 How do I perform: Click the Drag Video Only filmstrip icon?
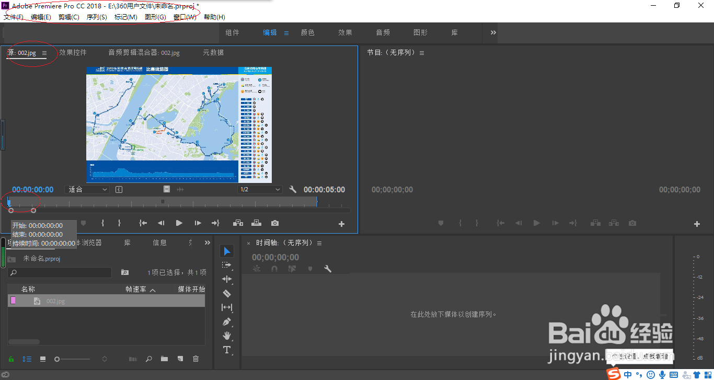click(167, 189)
